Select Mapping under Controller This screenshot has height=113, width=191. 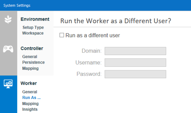click(x=30, y=68)
